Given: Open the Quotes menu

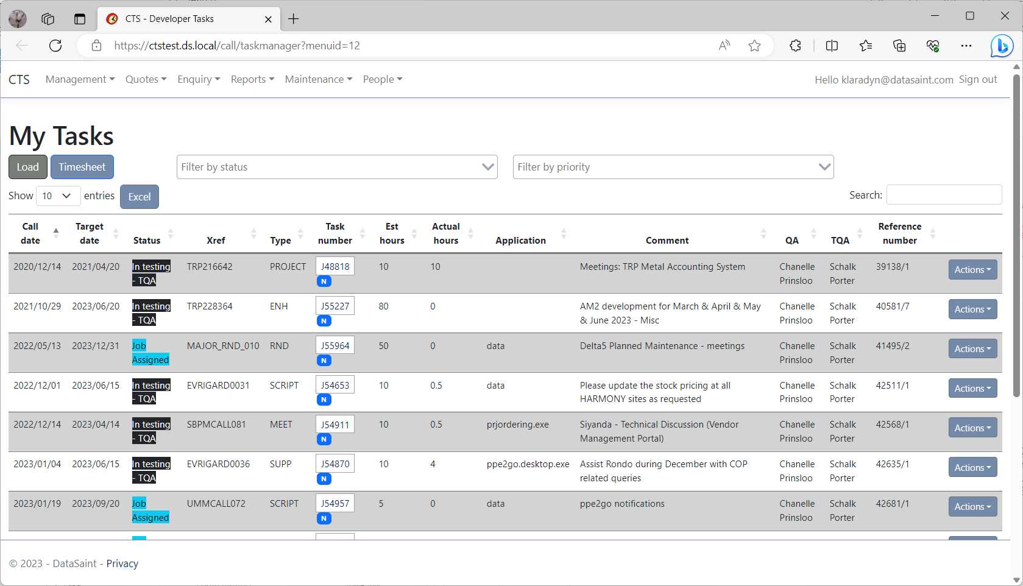Looking at the screenshot, I should [x=146, y=79].
